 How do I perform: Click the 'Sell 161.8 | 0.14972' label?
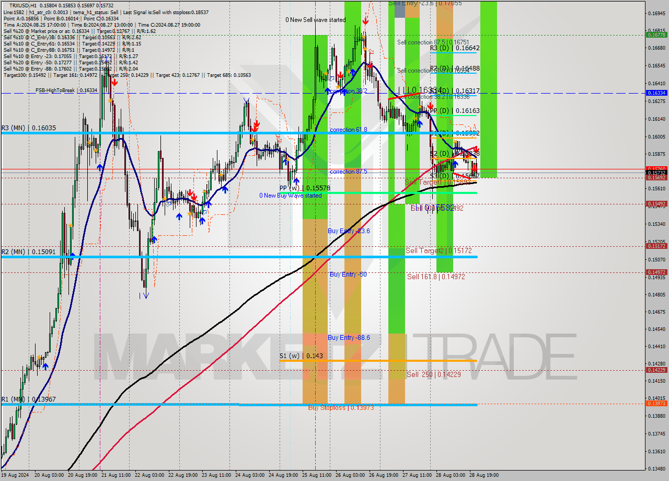(436, 277)
